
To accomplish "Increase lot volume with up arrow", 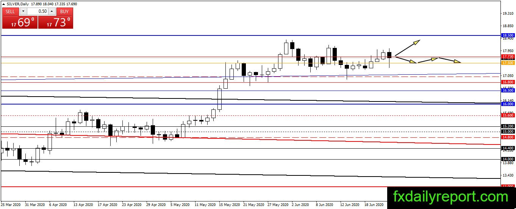I will (x=52, y=12).
